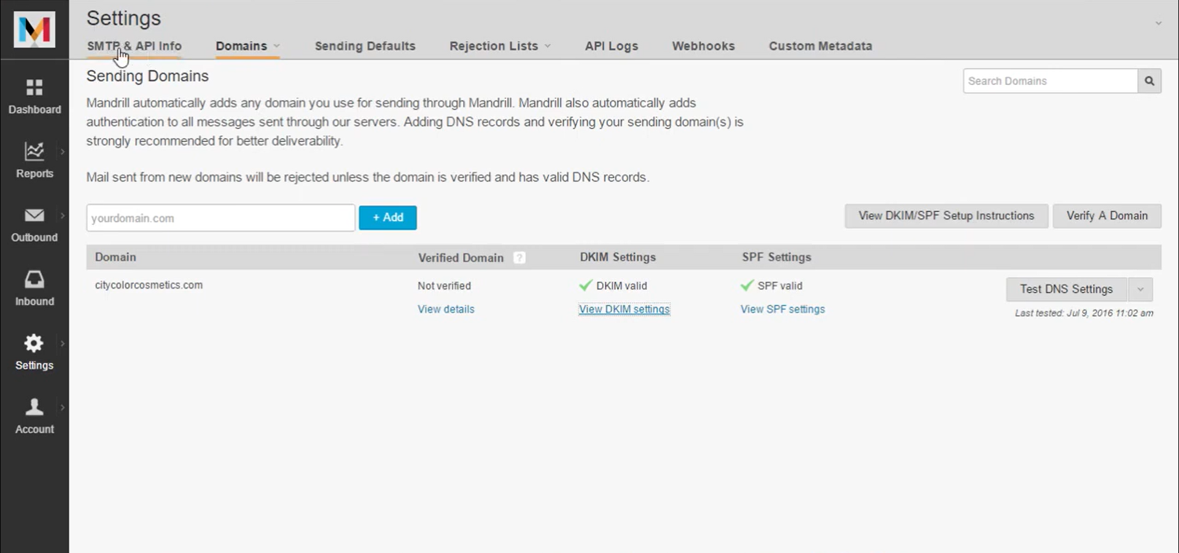Viewport: 1179px width, 553px height.
Task: Click the Verified Domain column header
Action: [461, 258]
